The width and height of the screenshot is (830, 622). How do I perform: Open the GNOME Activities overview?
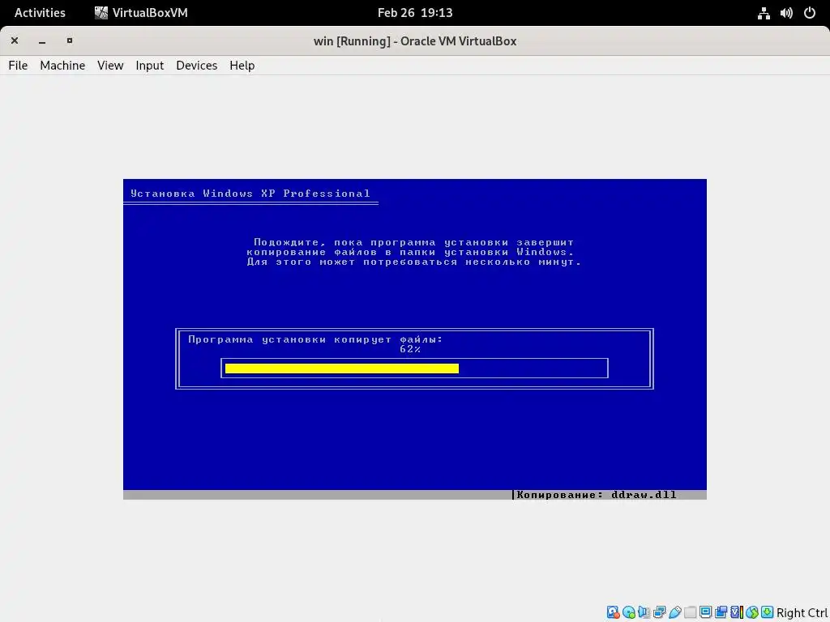pyautogui.click(x=40, y=13)
